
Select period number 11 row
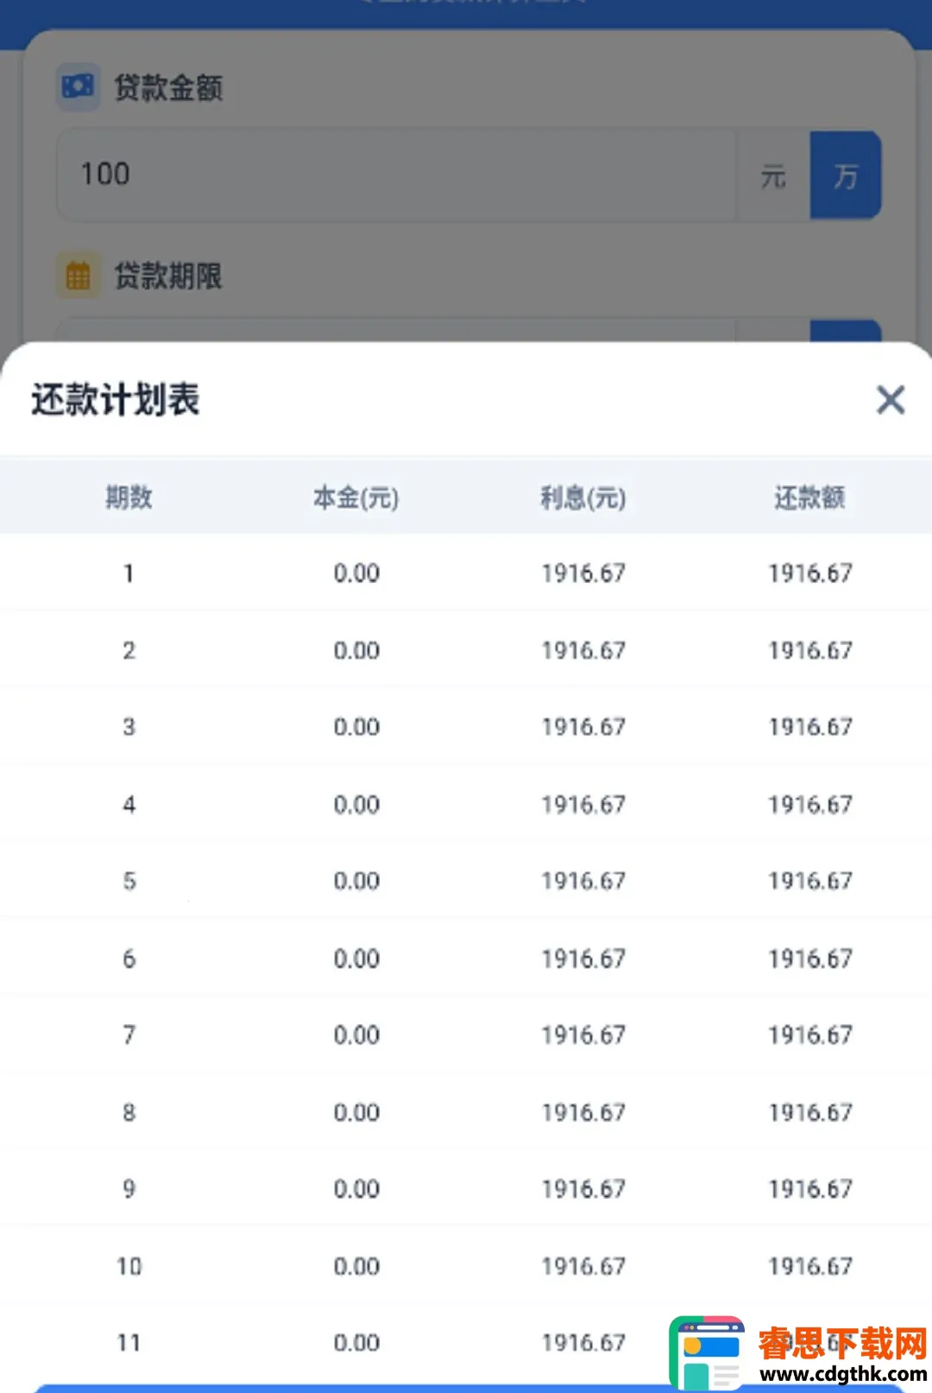click(x=466, y=1343)
